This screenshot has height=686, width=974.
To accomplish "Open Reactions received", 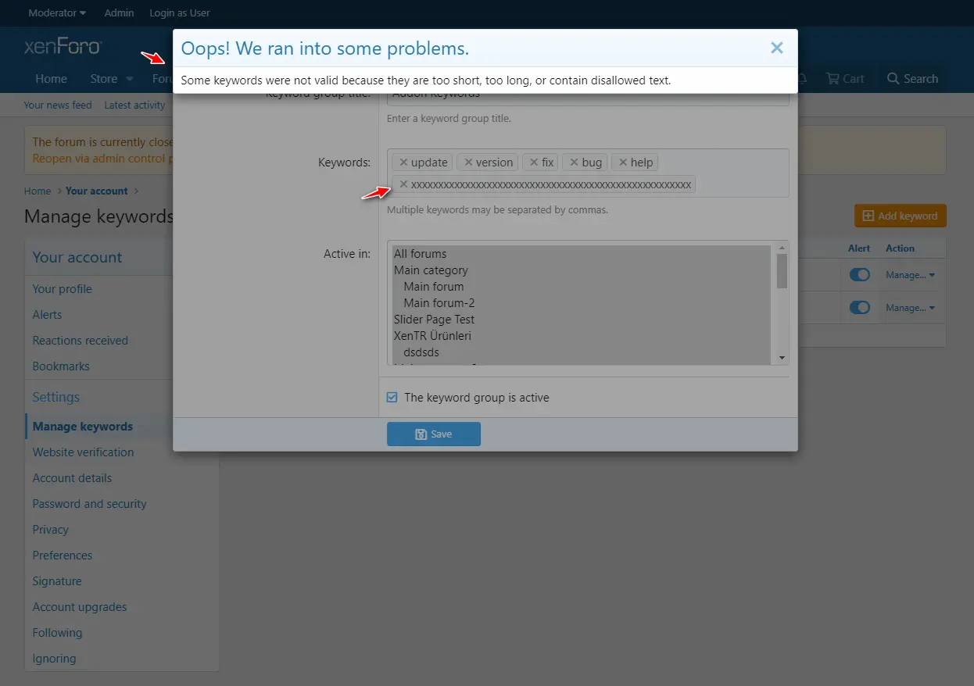I will tap(80, 341).
